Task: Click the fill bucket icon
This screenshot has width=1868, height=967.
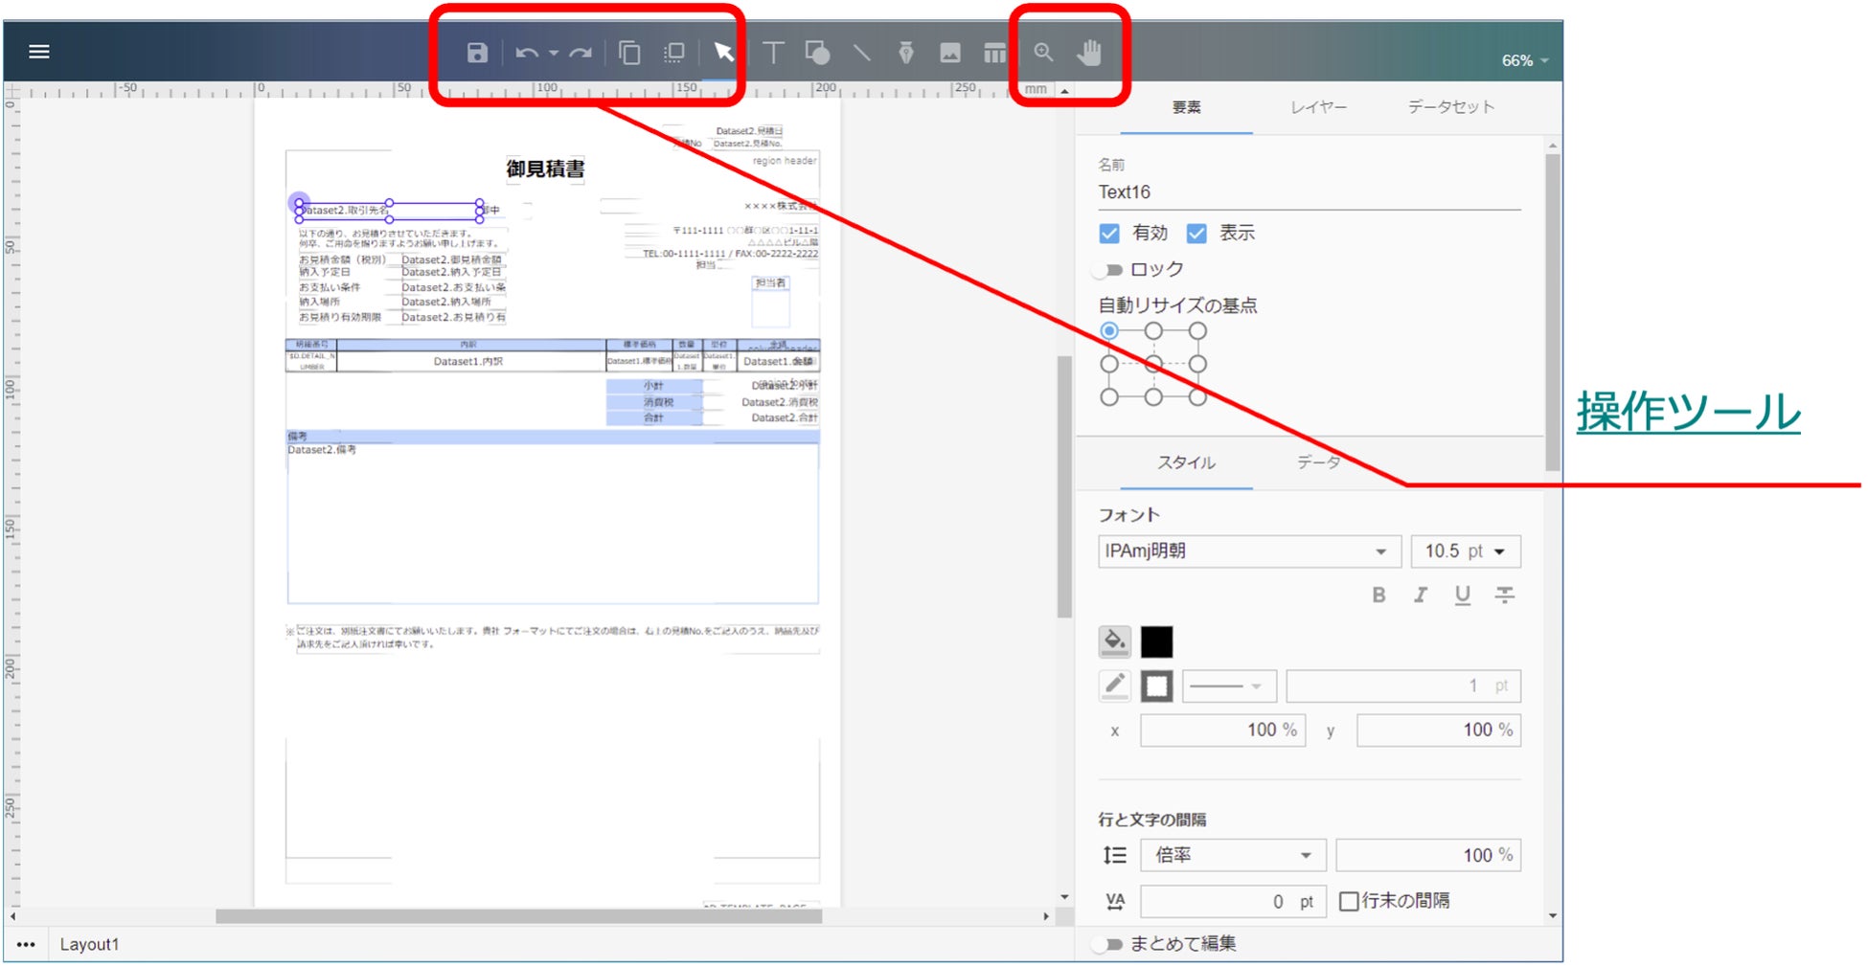Action: (x=1114, y=641)
